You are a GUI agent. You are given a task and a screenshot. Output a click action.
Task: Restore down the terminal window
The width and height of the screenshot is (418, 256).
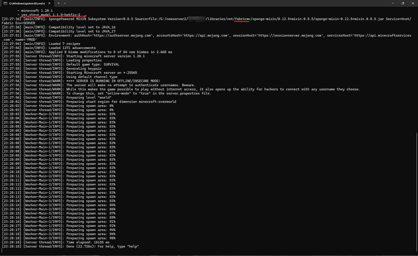coord(403,3)
